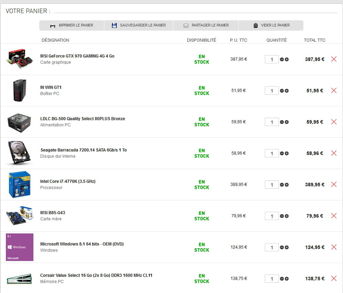
Task: Open MSI GeForce GTX 970 GAMING product link
Action: [77, 56]
